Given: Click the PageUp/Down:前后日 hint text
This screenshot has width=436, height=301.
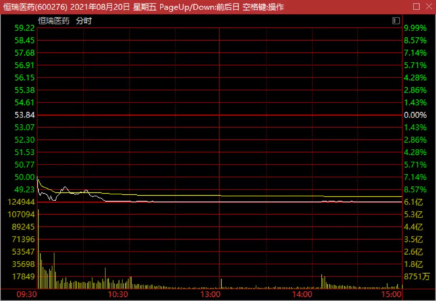Looking at the screenshot, I should 199,7.
